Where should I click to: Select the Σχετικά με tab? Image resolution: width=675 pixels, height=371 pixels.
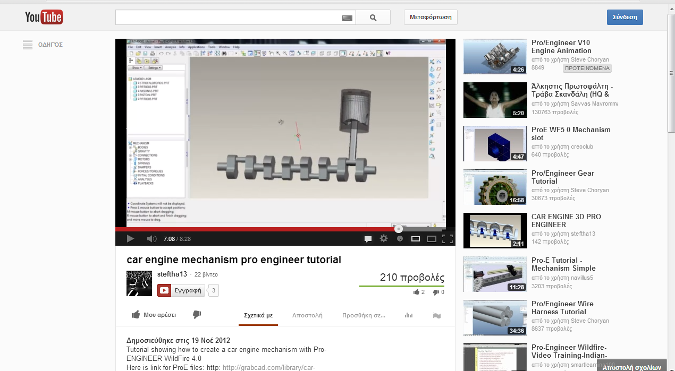point(258,315)
